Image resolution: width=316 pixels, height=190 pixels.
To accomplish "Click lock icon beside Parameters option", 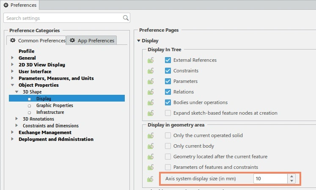I will [150, 81].
